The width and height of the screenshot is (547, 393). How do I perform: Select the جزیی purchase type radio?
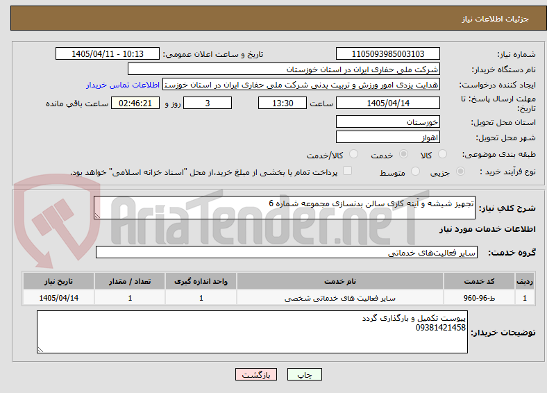[x=460, y=171]
